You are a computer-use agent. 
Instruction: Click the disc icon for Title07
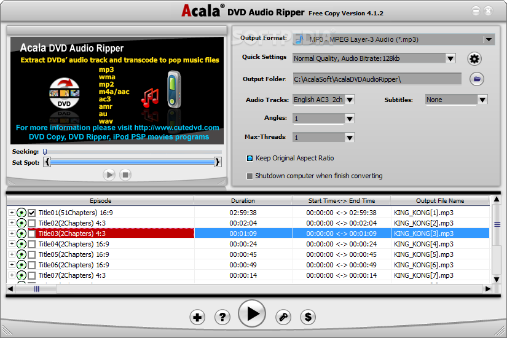[22, 275]
